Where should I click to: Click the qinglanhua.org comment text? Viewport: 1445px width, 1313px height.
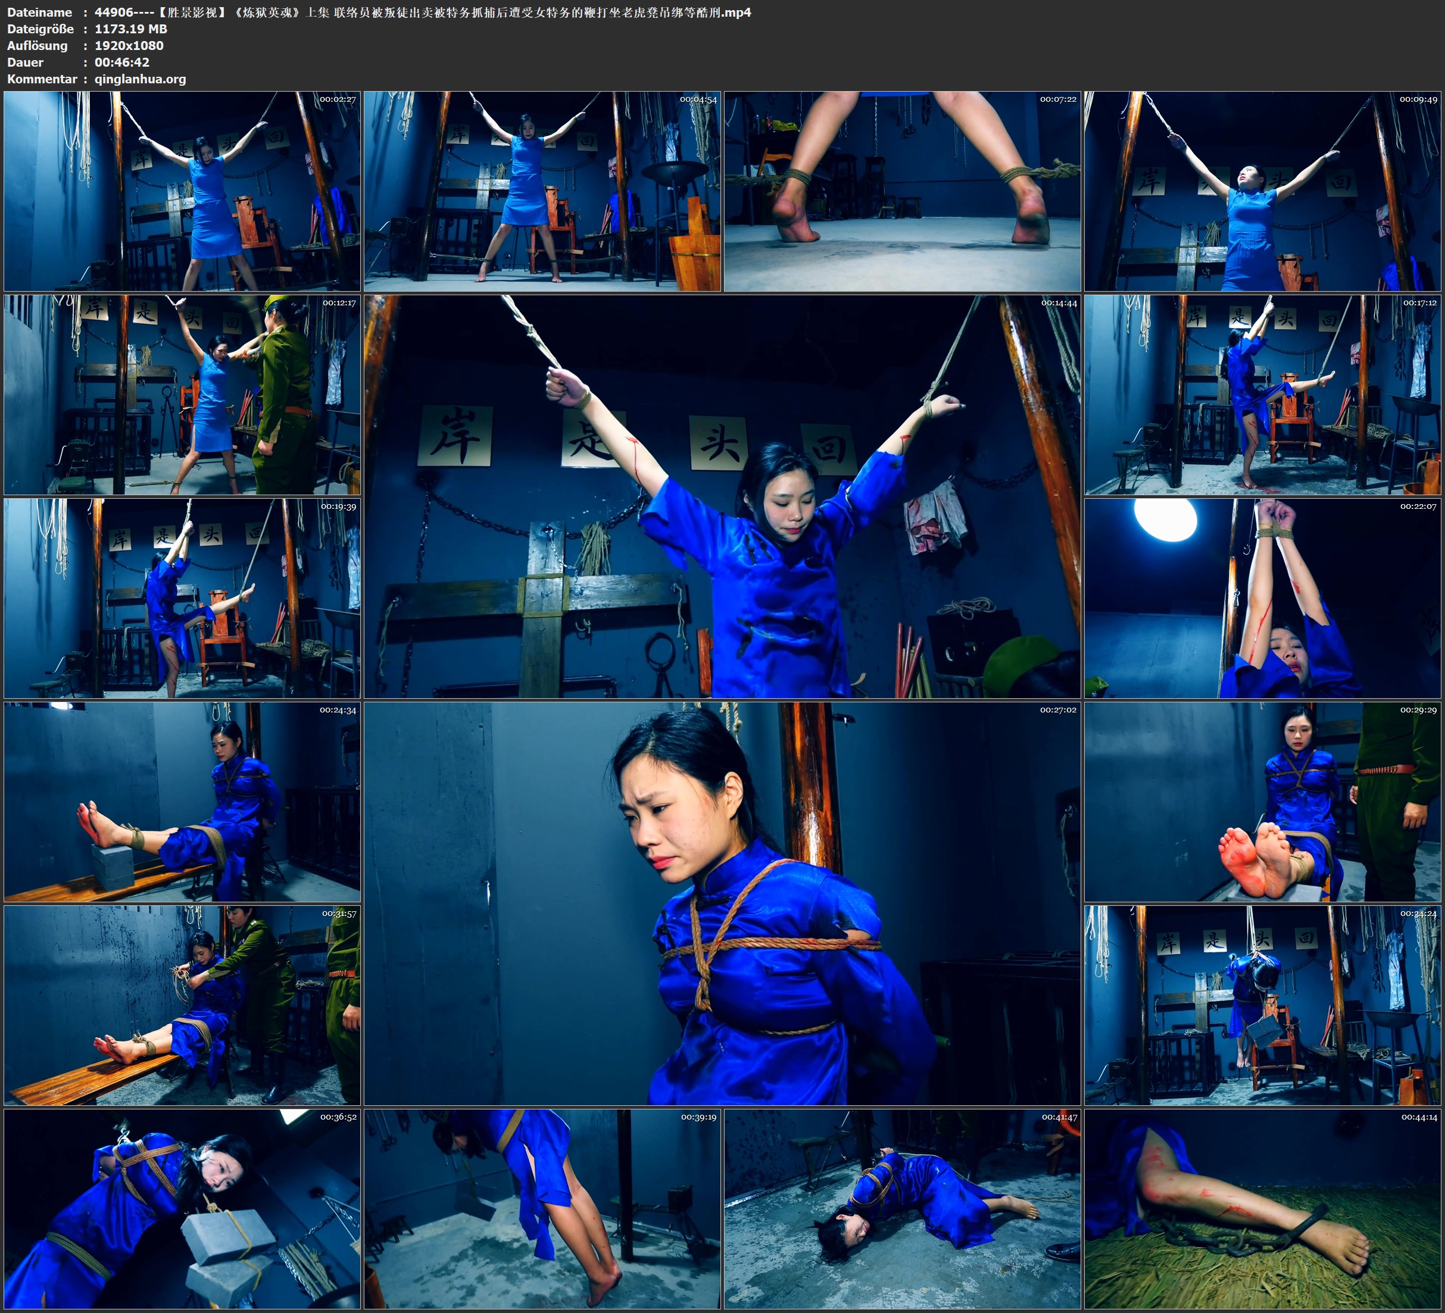tap(140, 79)
